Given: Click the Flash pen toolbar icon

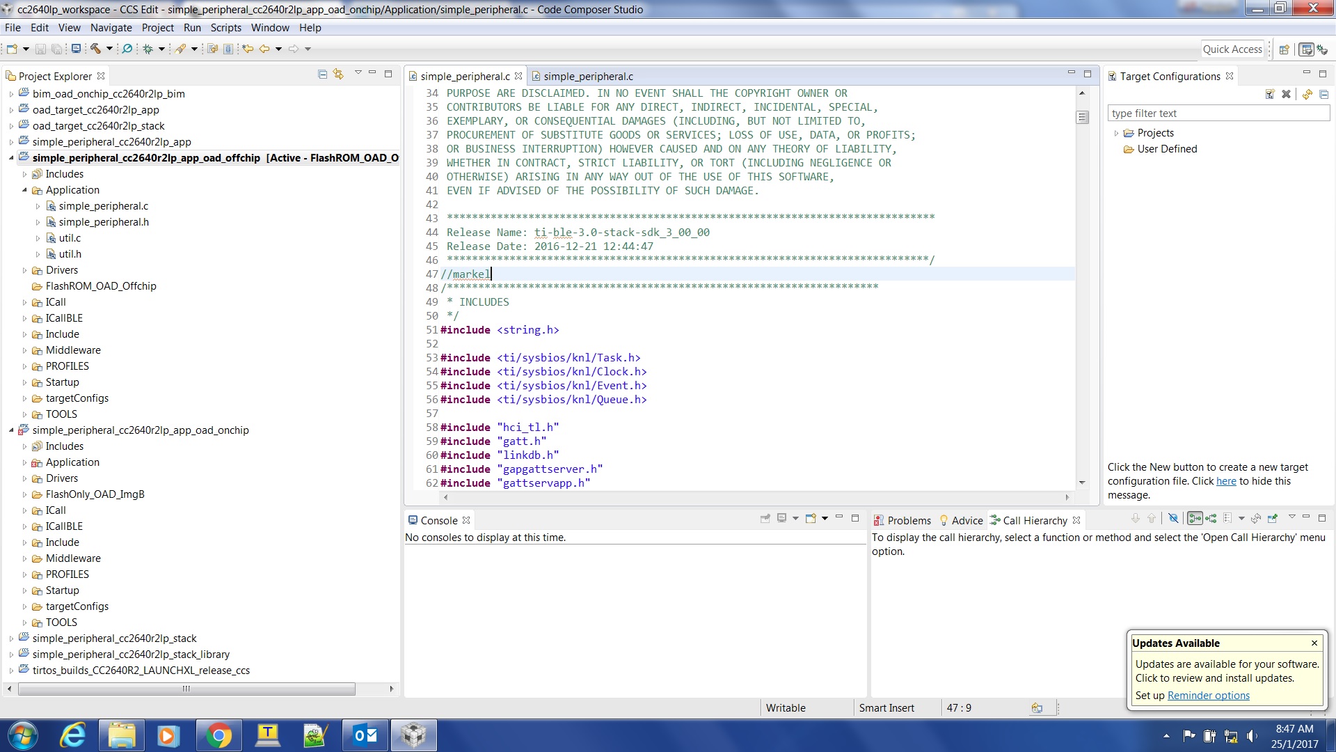Looking at the screenshot, I should coord(180,49).
